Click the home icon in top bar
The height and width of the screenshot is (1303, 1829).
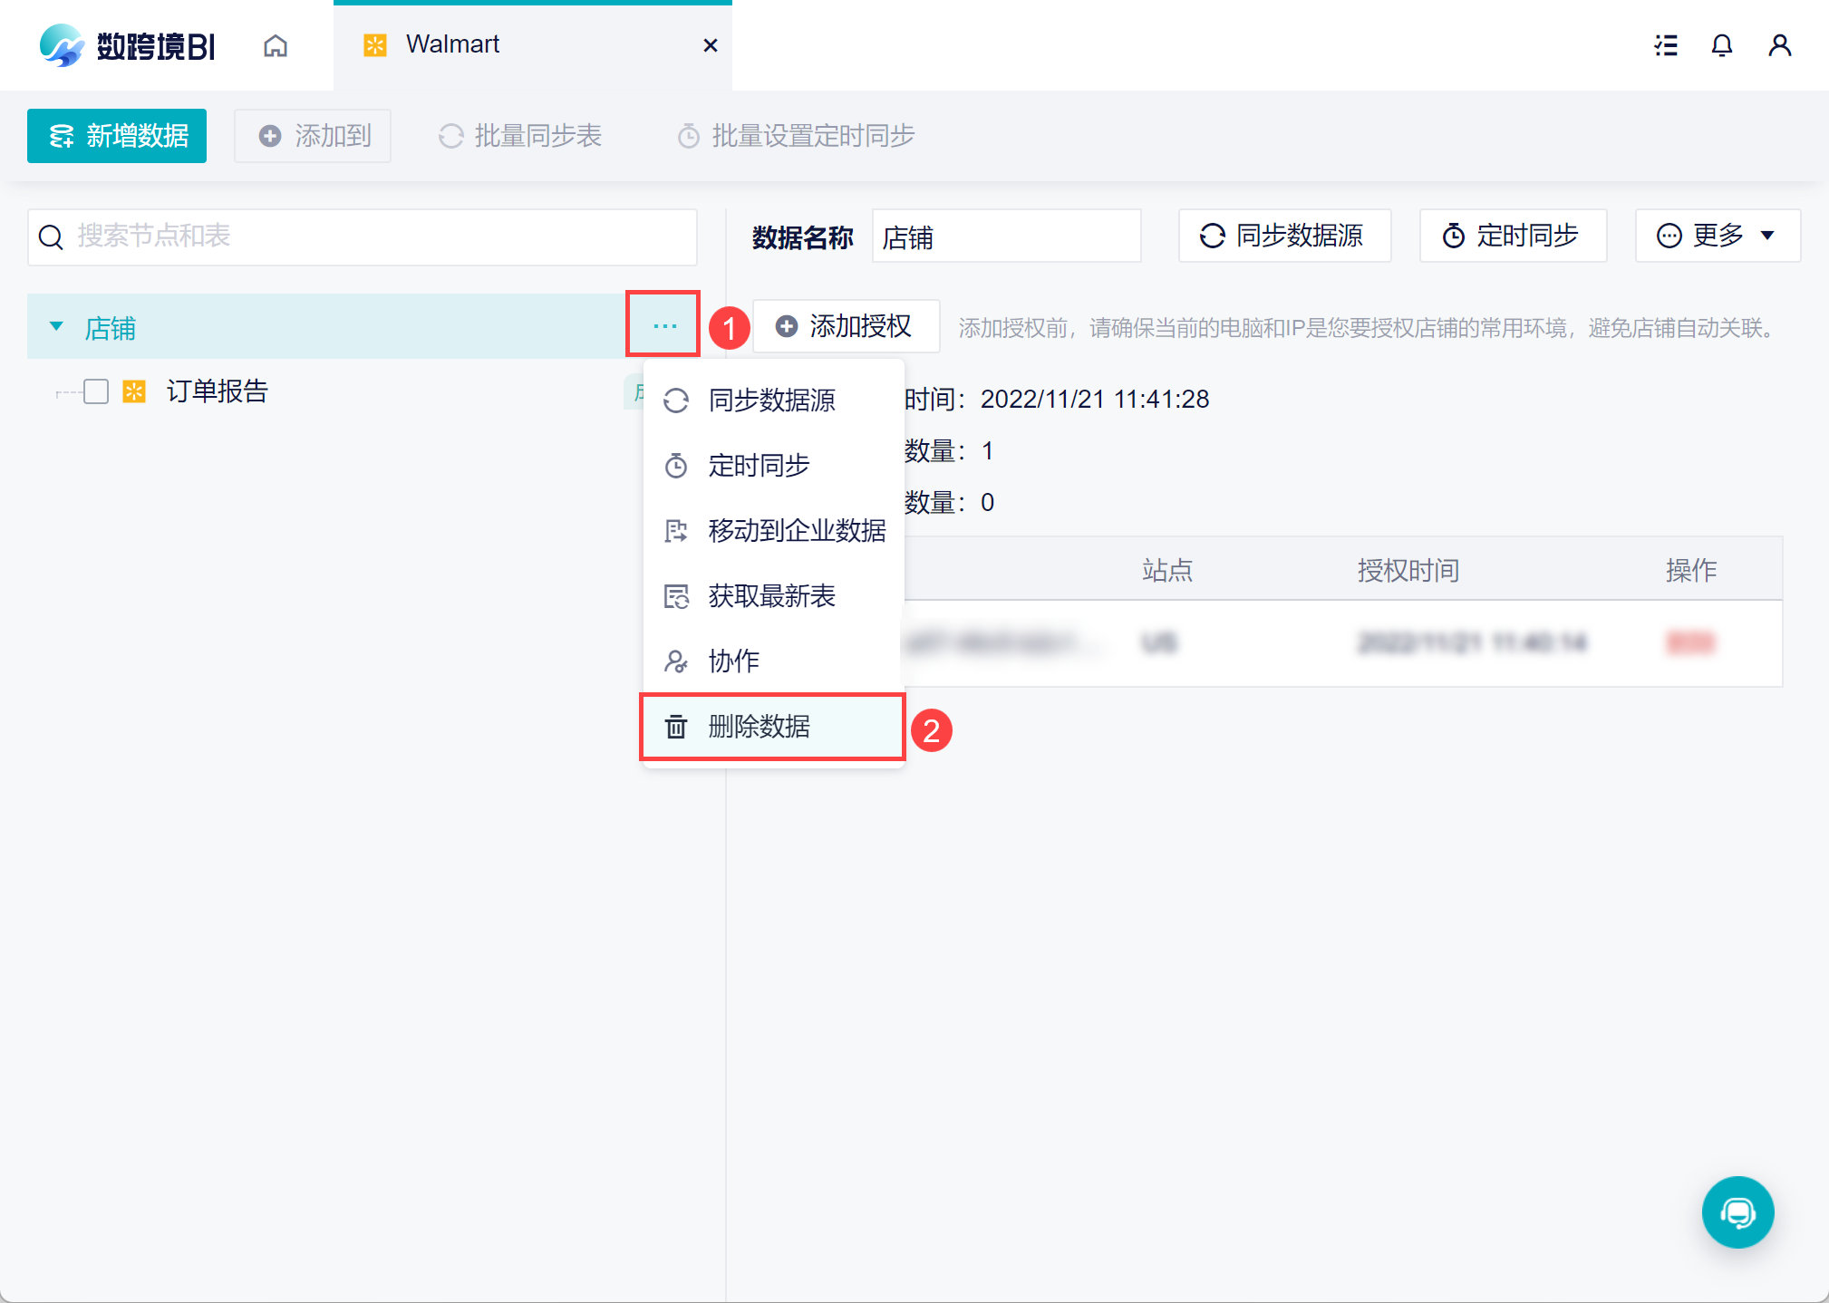point(276,45)
